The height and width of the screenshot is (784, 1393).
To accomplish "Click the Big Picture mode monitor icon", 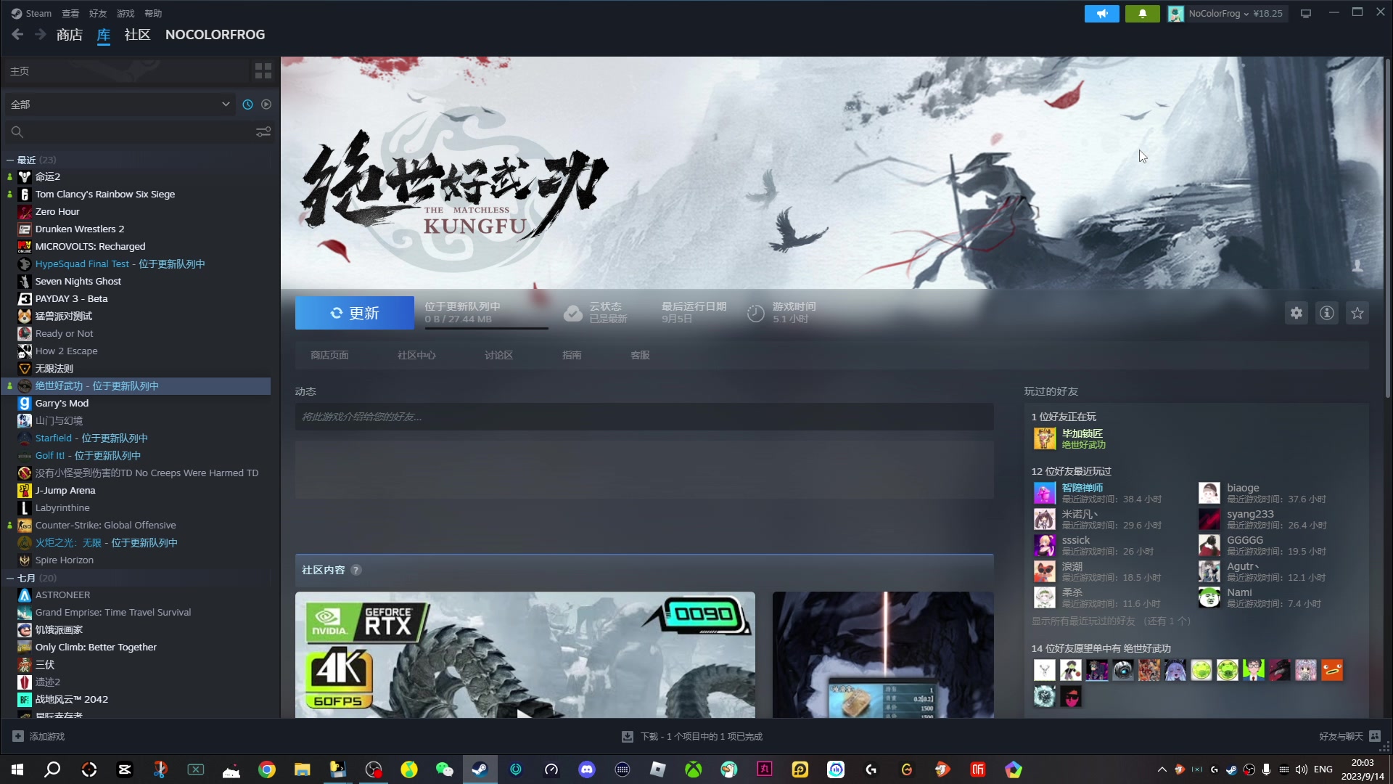I will [1306, 13].
